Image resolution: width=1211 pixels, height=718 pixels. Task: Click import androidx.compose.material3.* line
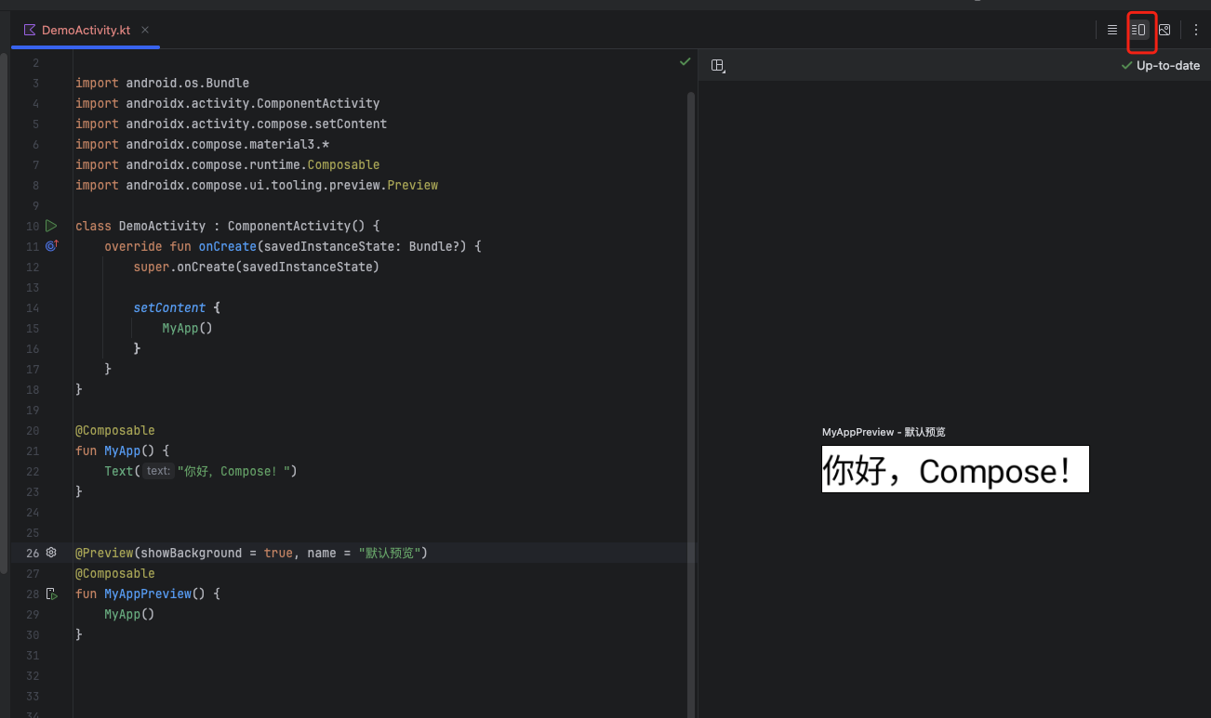pos(202,144)
